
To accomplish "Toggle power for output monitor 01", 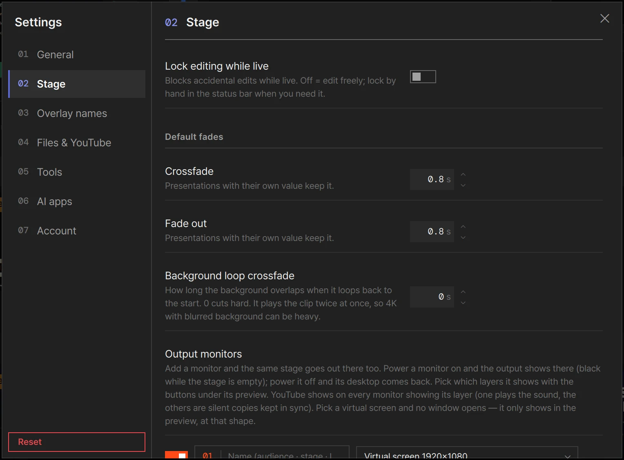I will click(x=176, y=455).
